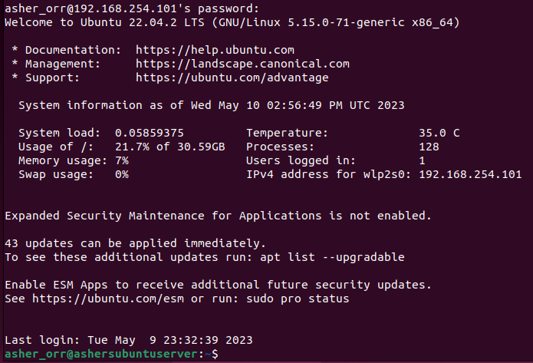Click the Swap usage 0% value

tap(122, 174)
